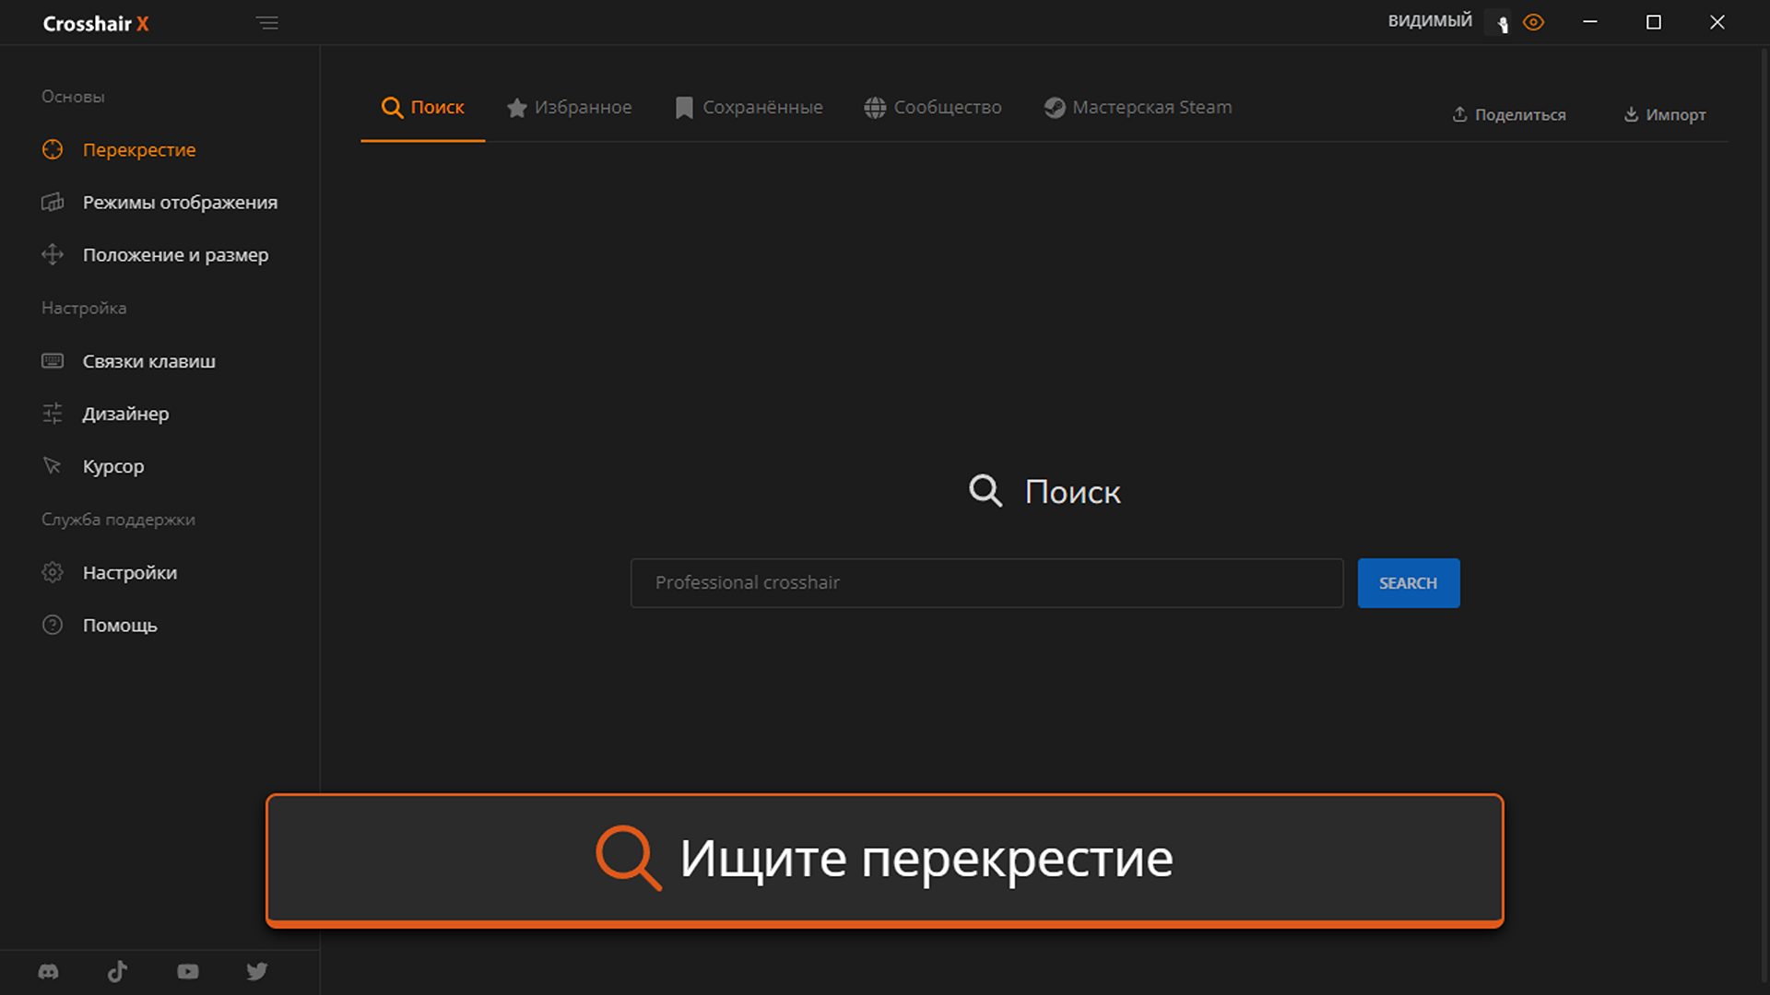Image resolution: width=1770 pixels, height=995 pixels.
Task: Click the keyboard icon next to Связки клавиш
Action: click(53, 361)
